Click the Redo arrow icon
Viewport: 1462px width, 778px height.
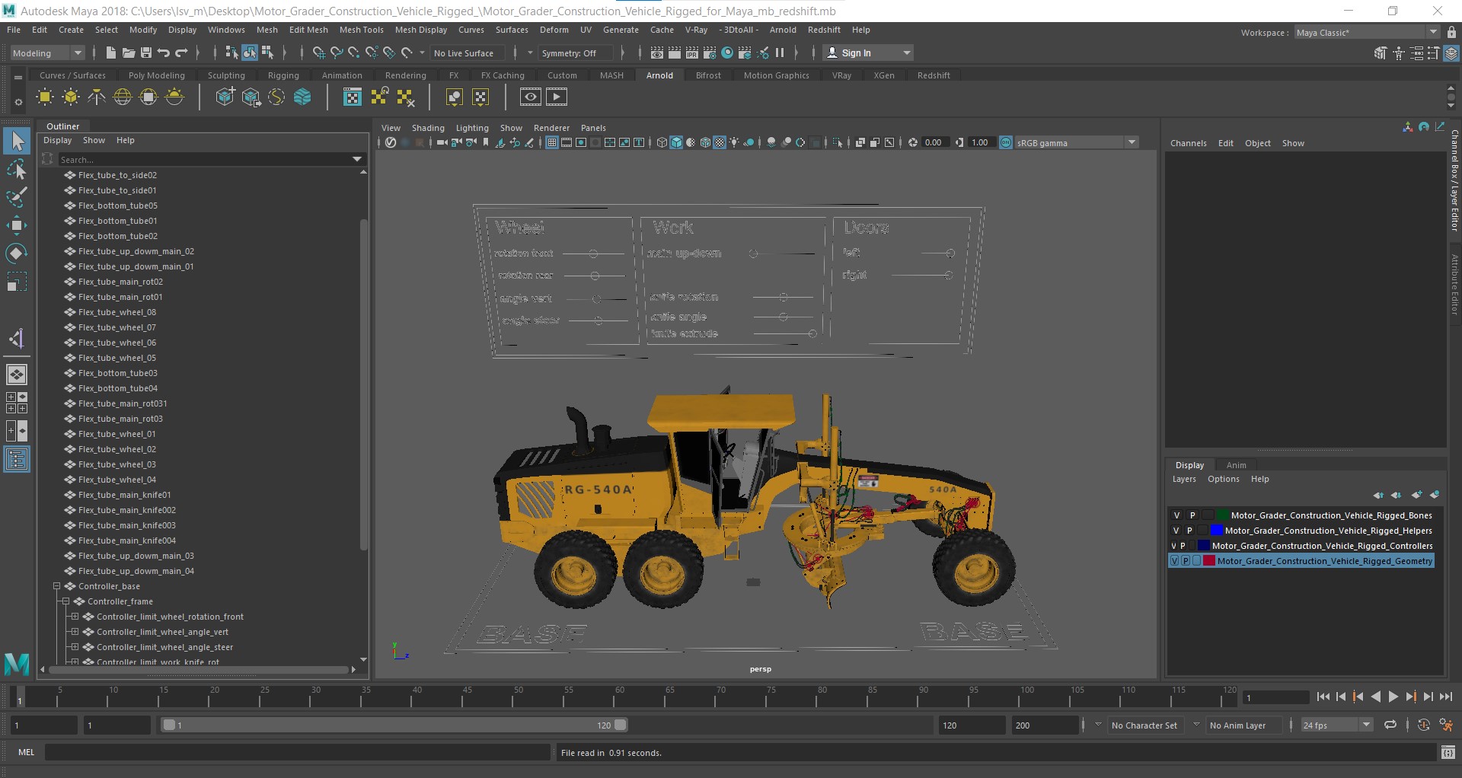point(181,53)
